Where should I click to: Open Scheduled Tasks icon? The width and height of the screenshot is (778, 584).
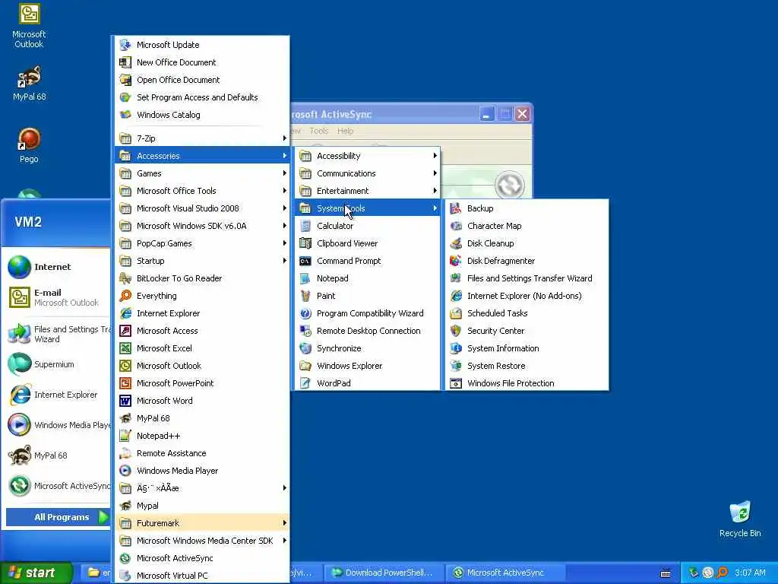456,313
